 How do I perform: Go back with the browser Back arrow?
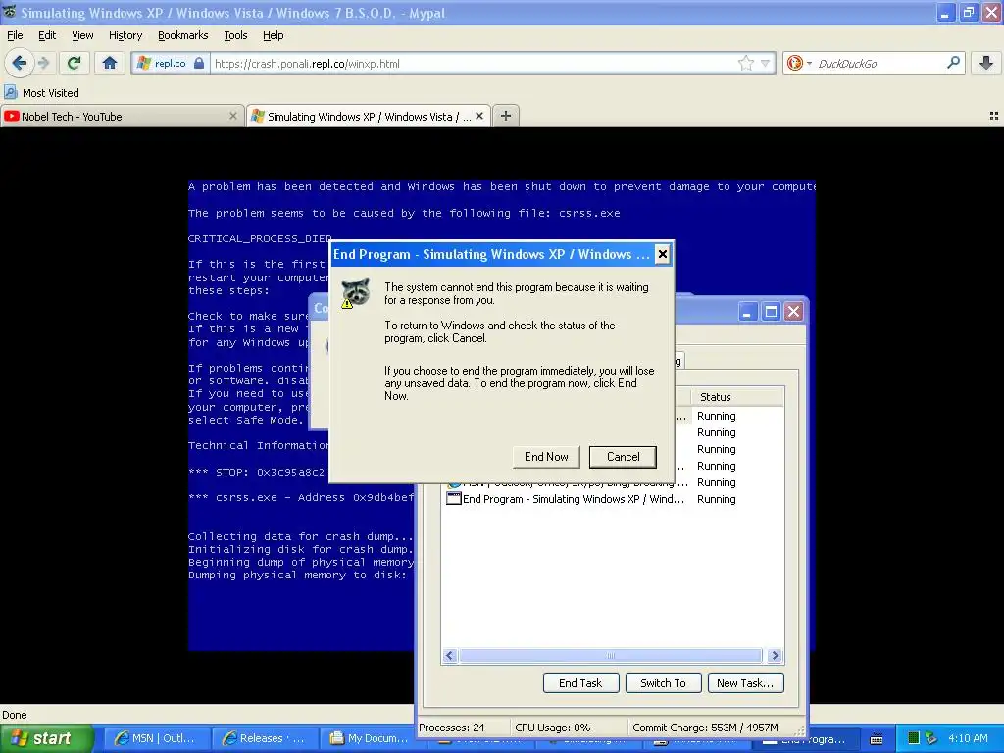[19, 63]
